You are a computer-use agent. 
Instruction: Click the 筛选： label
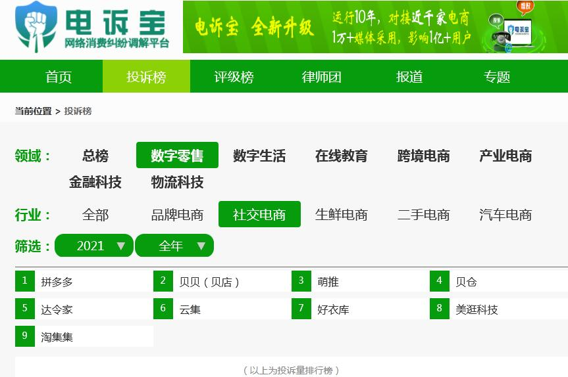33,246
